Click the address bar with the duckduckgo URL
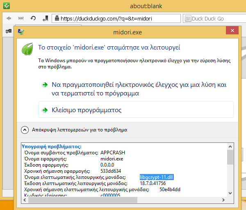Screen dimensions: 246x210 tap(116, 18)
